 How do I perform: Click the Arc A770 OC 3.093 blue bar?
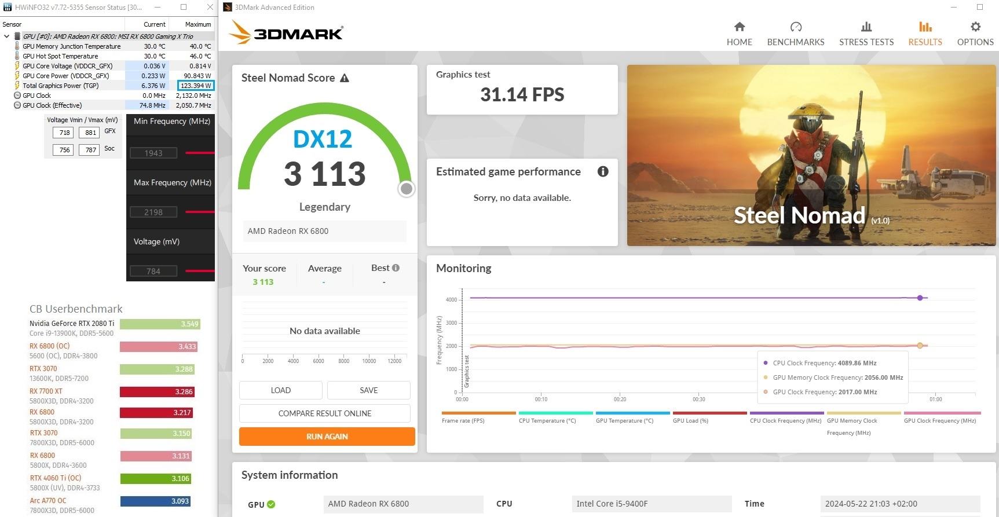(x=155, y=501)
